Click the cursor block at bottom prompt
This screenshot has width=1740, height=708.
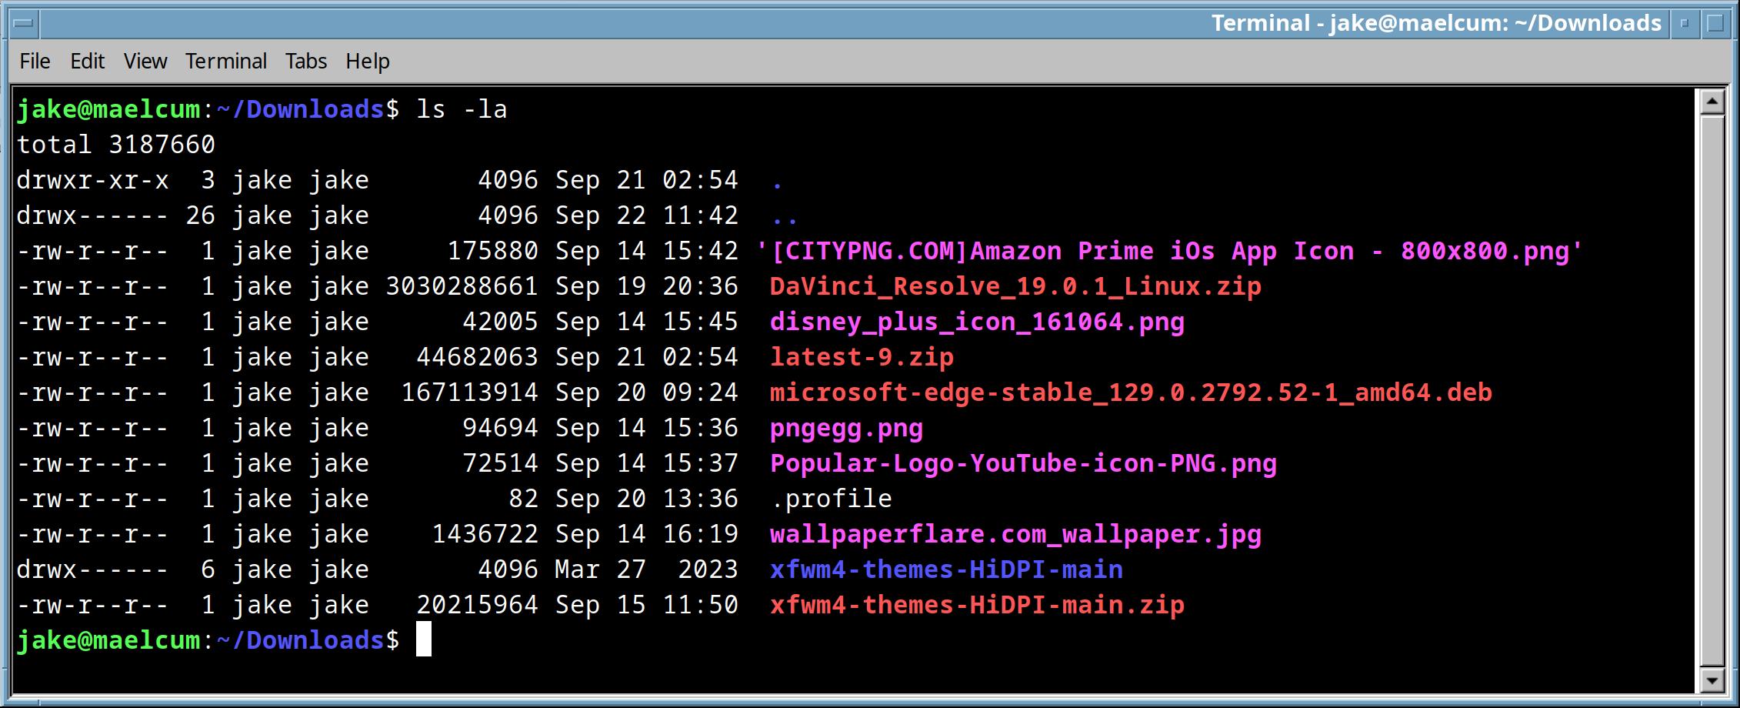(x=424, y=640)
